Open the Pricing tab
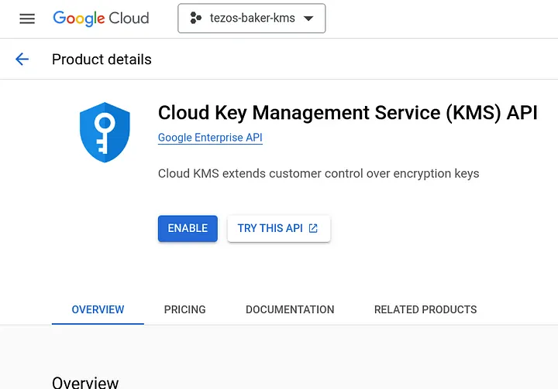558x389 pixels. click(184, 309)
